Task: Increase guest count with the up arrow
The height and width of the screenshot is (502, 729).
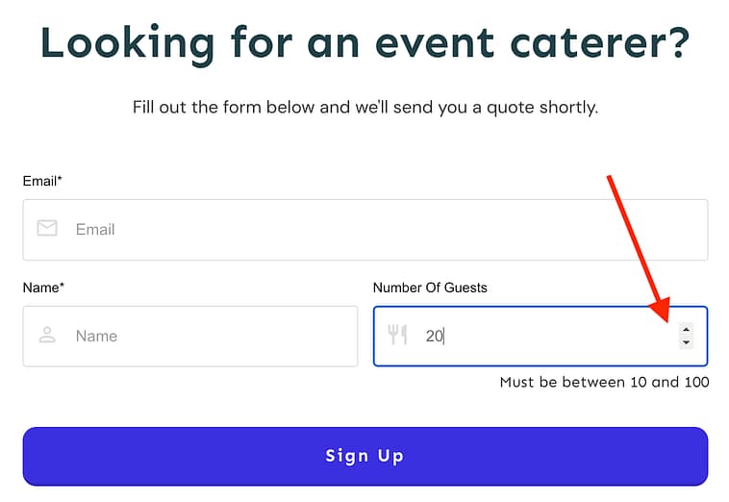Action: pyautogui.click(x=686, y=329)
